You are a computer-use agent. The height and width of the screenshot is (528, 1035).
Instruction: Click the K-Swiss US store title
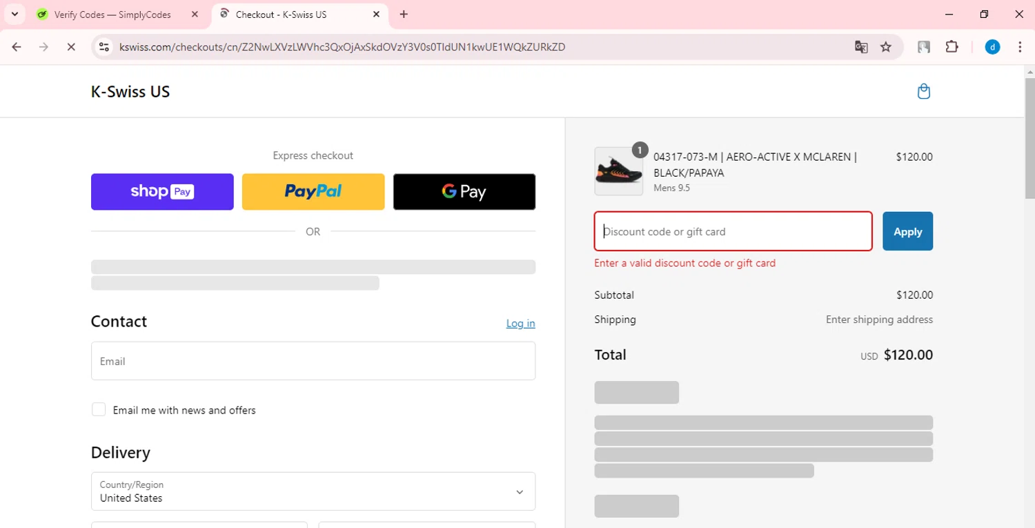(130, 92)
